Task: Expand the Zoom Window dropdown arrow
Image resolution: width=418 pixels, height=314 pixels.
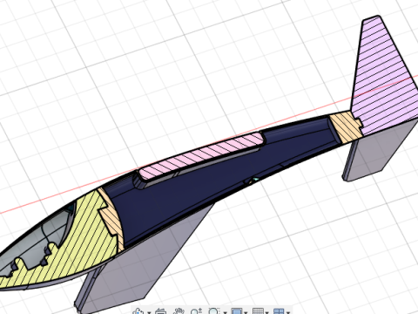Action: coord(225,312)
